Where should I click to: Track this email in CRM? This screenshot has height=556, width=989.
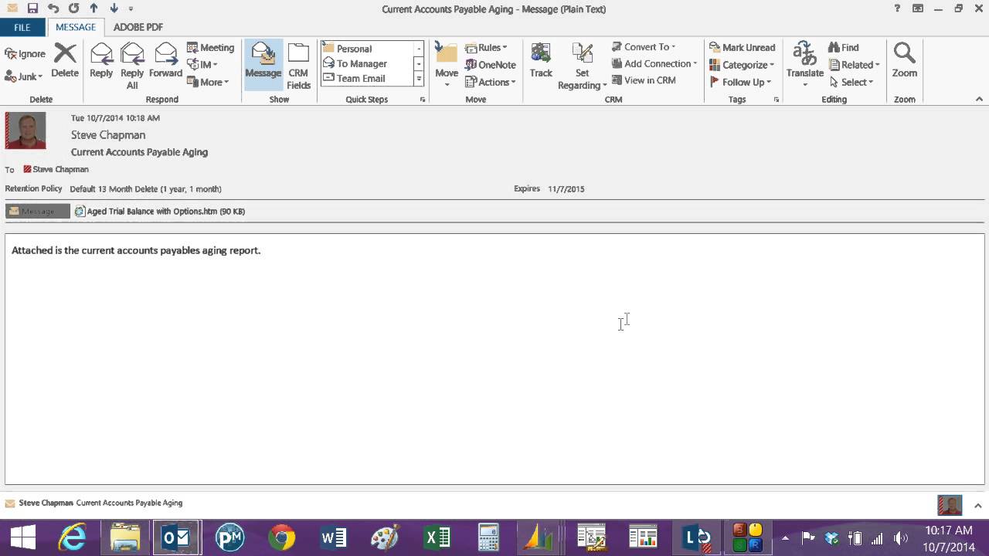pyautogui.click(x=541, y=61)
